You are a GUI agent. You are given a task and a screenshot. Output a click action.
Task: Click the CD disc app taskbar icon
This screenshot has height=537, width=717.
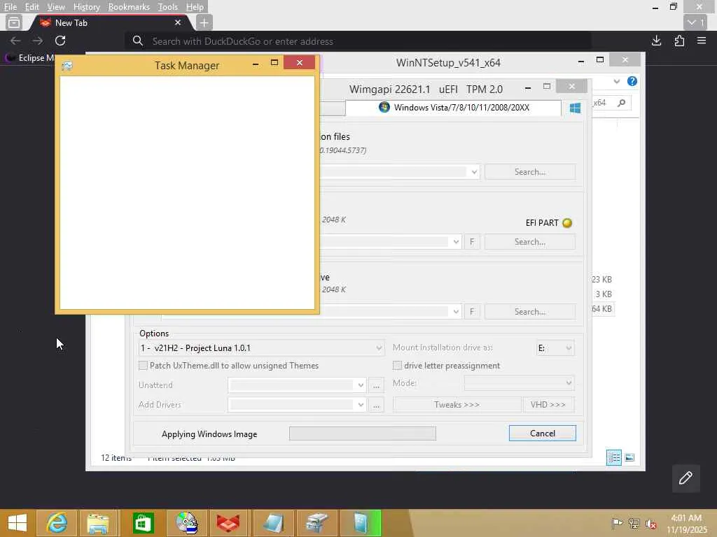click(186, 523)
